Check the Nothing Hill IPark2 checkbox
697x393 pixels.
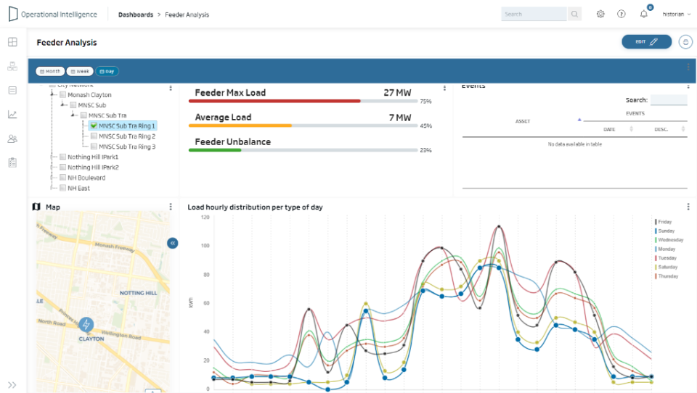point(63,167)
